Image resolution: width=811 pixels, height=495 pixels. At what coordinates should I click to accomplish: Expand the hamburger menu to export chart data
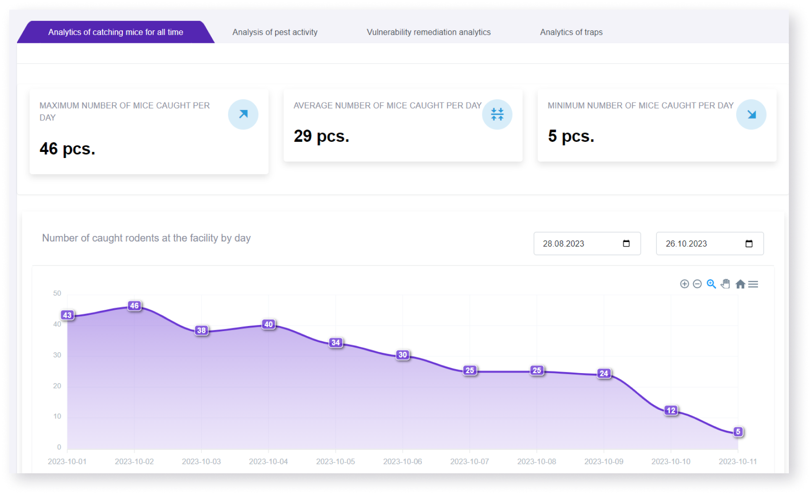click(753, 284)
